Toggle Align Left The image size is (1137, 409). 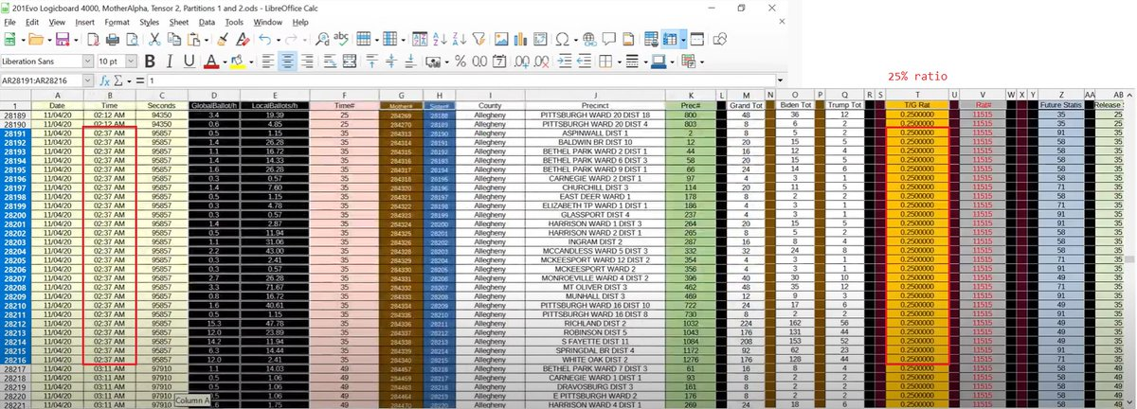pos(268,62)
